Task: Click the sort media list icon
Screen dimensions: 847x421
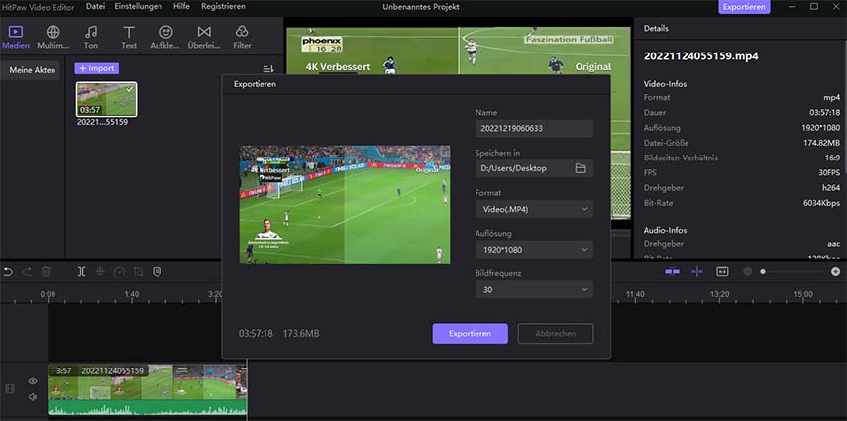Action: tap(267, 69)
